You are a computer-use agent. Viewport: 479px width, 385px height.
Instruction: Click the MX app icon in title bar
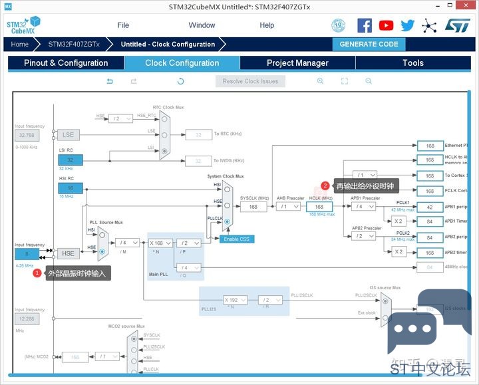8,7
